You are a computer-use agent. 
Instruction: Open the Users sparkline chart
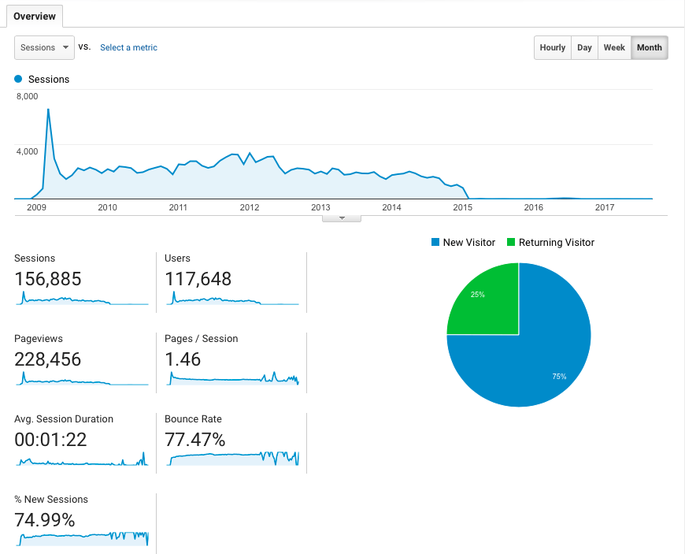pos(232,298)
